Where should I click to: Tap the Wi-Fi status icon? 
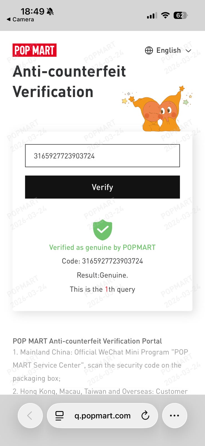click(165, 15)
